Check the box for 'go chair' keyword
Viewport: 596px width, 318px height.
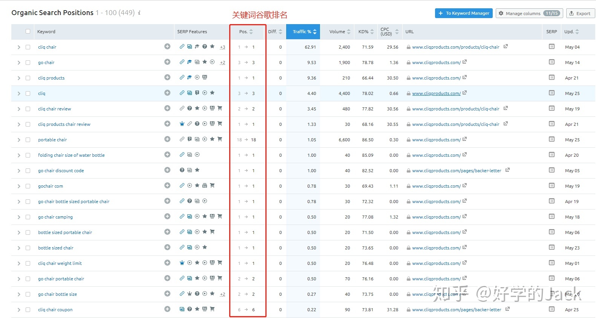pos(28,63)
